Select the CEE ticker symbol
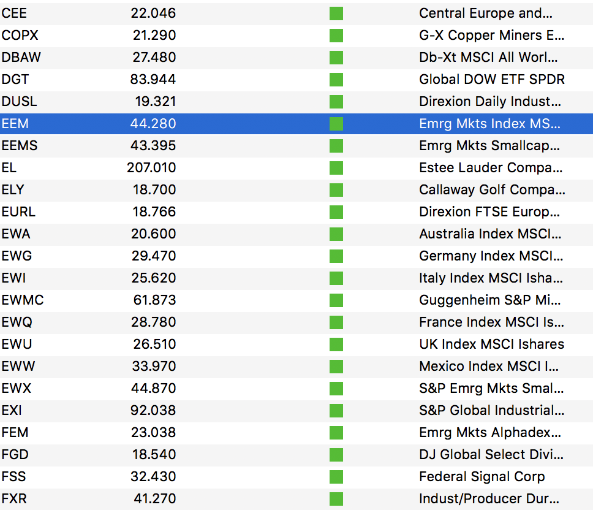Image resolution: width=593 pixels, height=510 pixels. pyautogui.click(x=14, y=13)
